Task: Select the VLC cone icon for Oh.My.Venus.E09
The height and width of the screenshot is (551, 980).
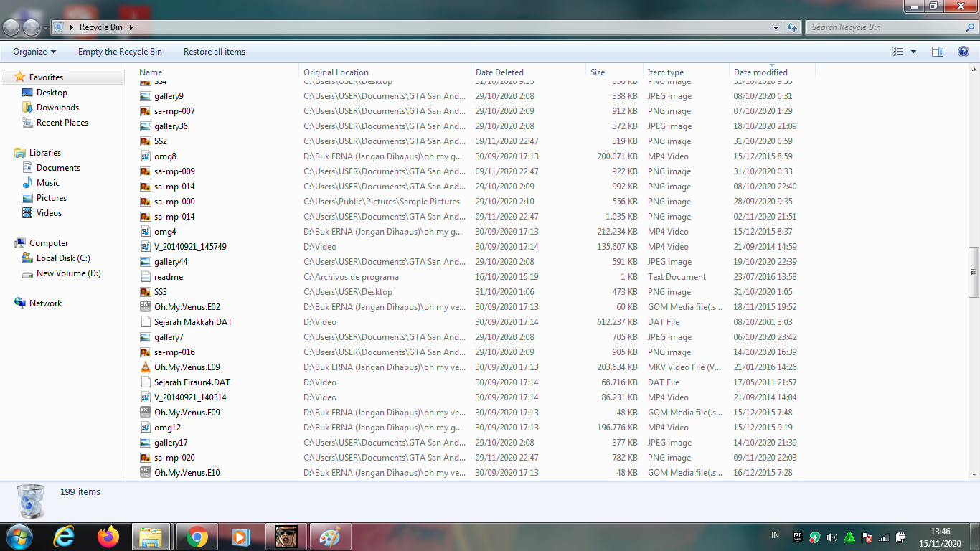Action: pos(146,367)
